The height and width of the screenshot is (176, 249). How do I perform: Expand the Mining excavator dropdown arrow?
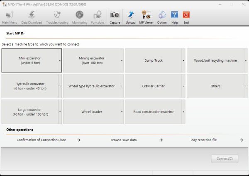(x=122, y=60)
